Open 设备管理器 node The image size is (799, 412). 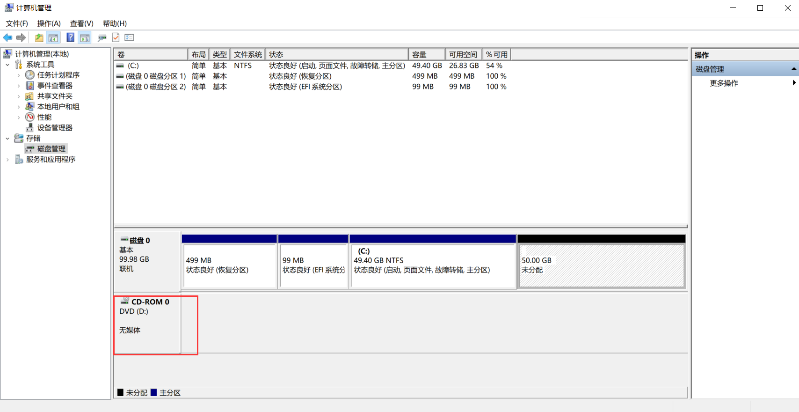(55, 128)
